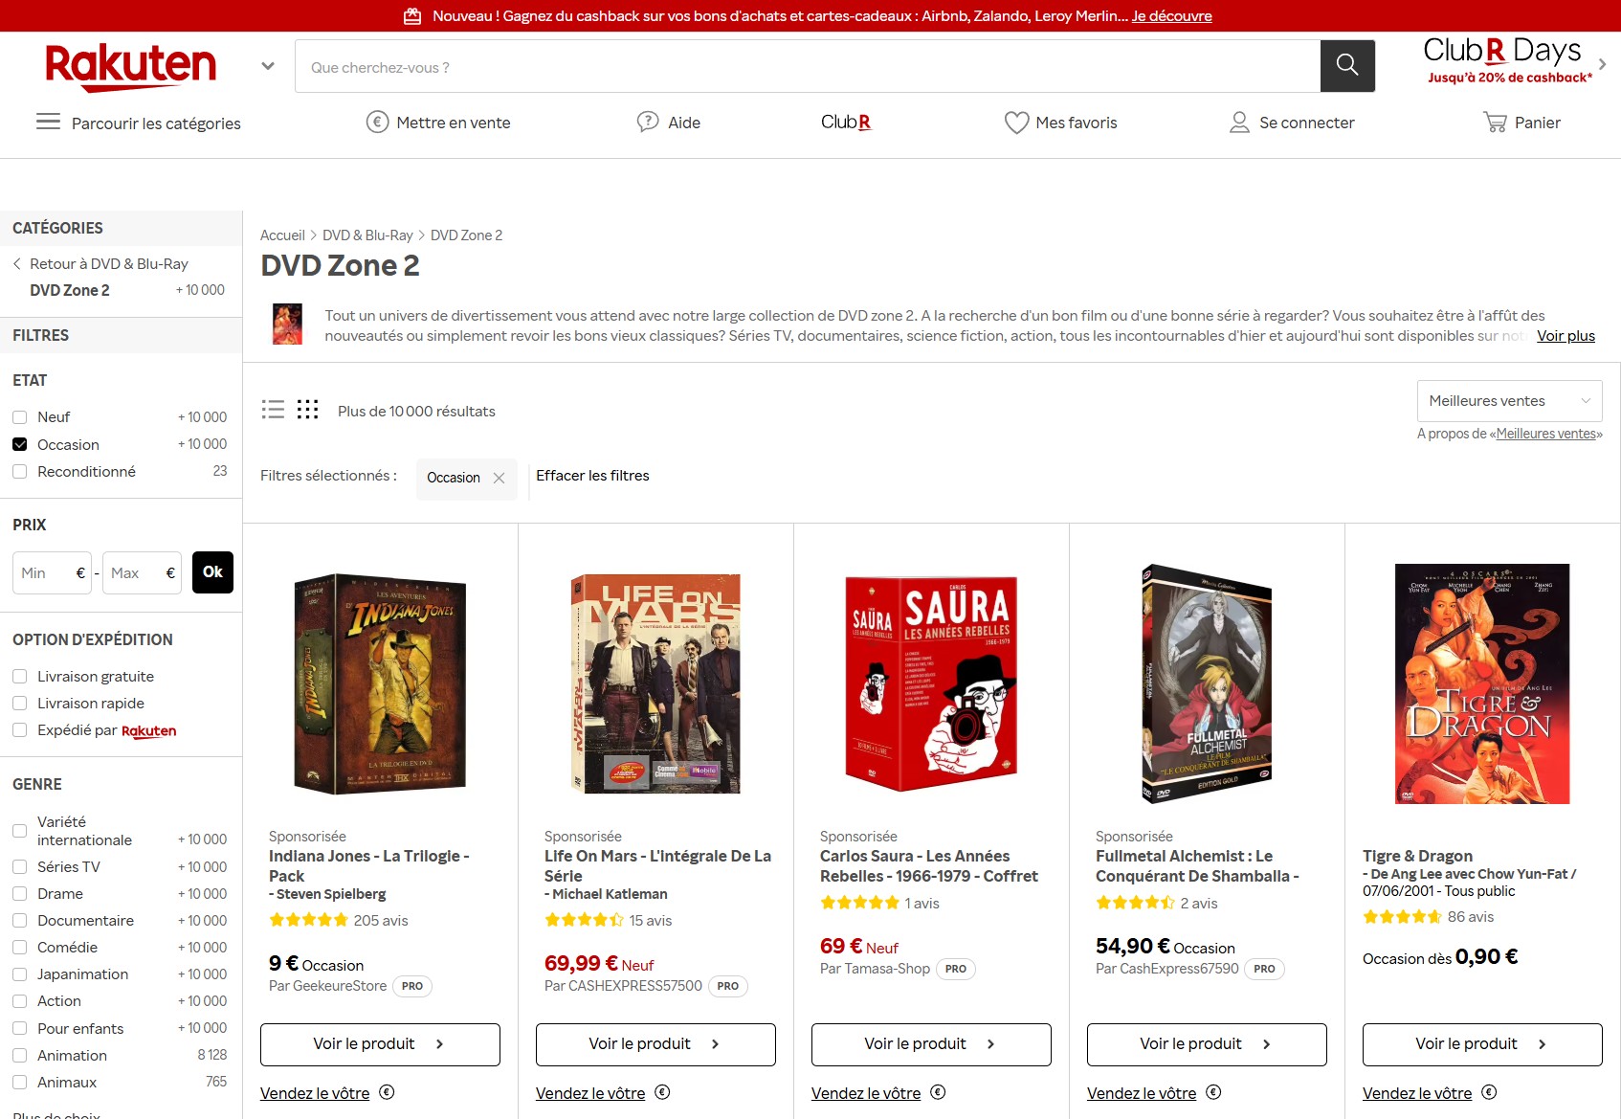The width and height of the screenshot is (1621, 1119).
Task: Click Voir le produit for Carlos Saura
Action: coord(931,1044)
